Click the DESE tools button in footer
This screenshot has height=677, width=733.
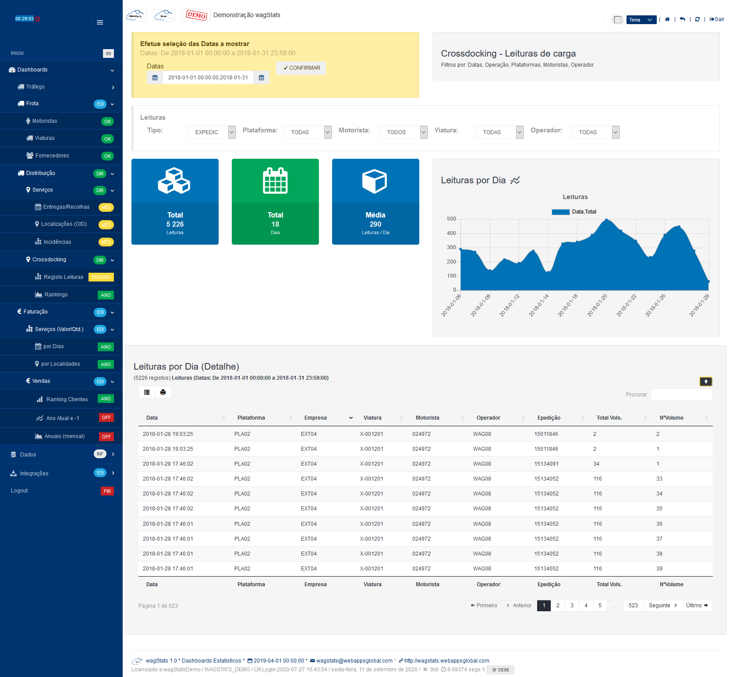point(500,670)
